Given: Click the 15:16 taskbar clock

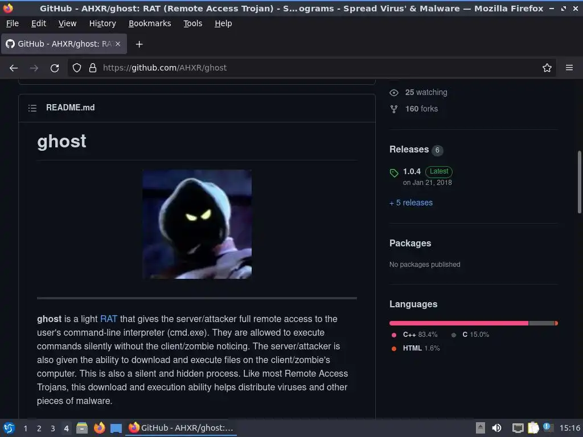Looking at the screenshot, I should coord(569,428).
